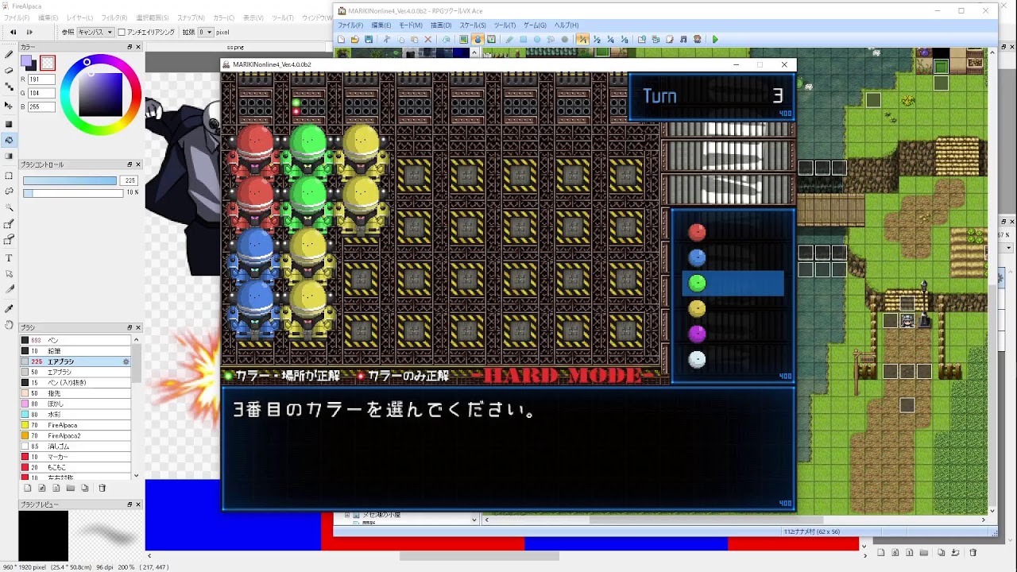Float the カラー panel with undock icon
1017x572 pixels.
coord(130,47)
